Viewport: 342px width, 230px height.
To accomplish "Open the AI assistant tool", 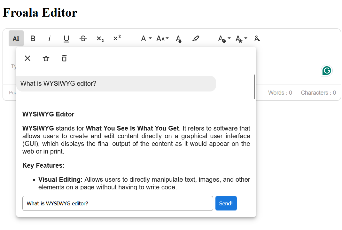I will 16,38.
